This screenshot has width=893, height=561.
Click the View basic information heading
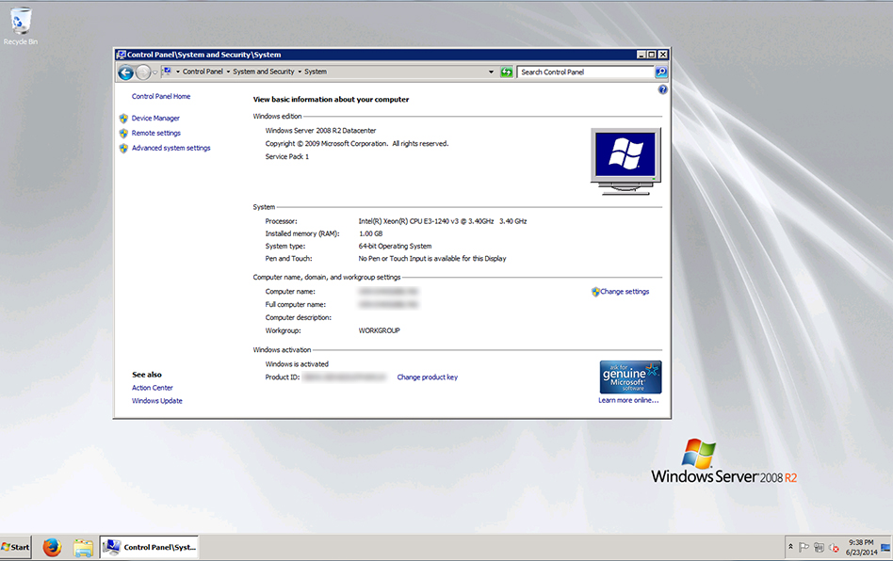pos(331,99)
